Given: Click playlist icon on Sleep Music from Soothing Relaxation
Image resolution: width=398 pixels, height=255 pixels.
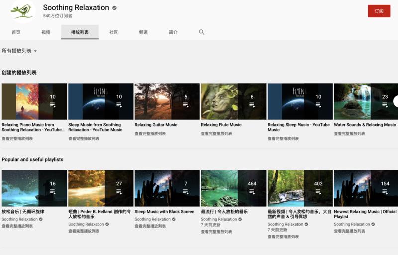Looking at the screenshot, I should (119, 105).
